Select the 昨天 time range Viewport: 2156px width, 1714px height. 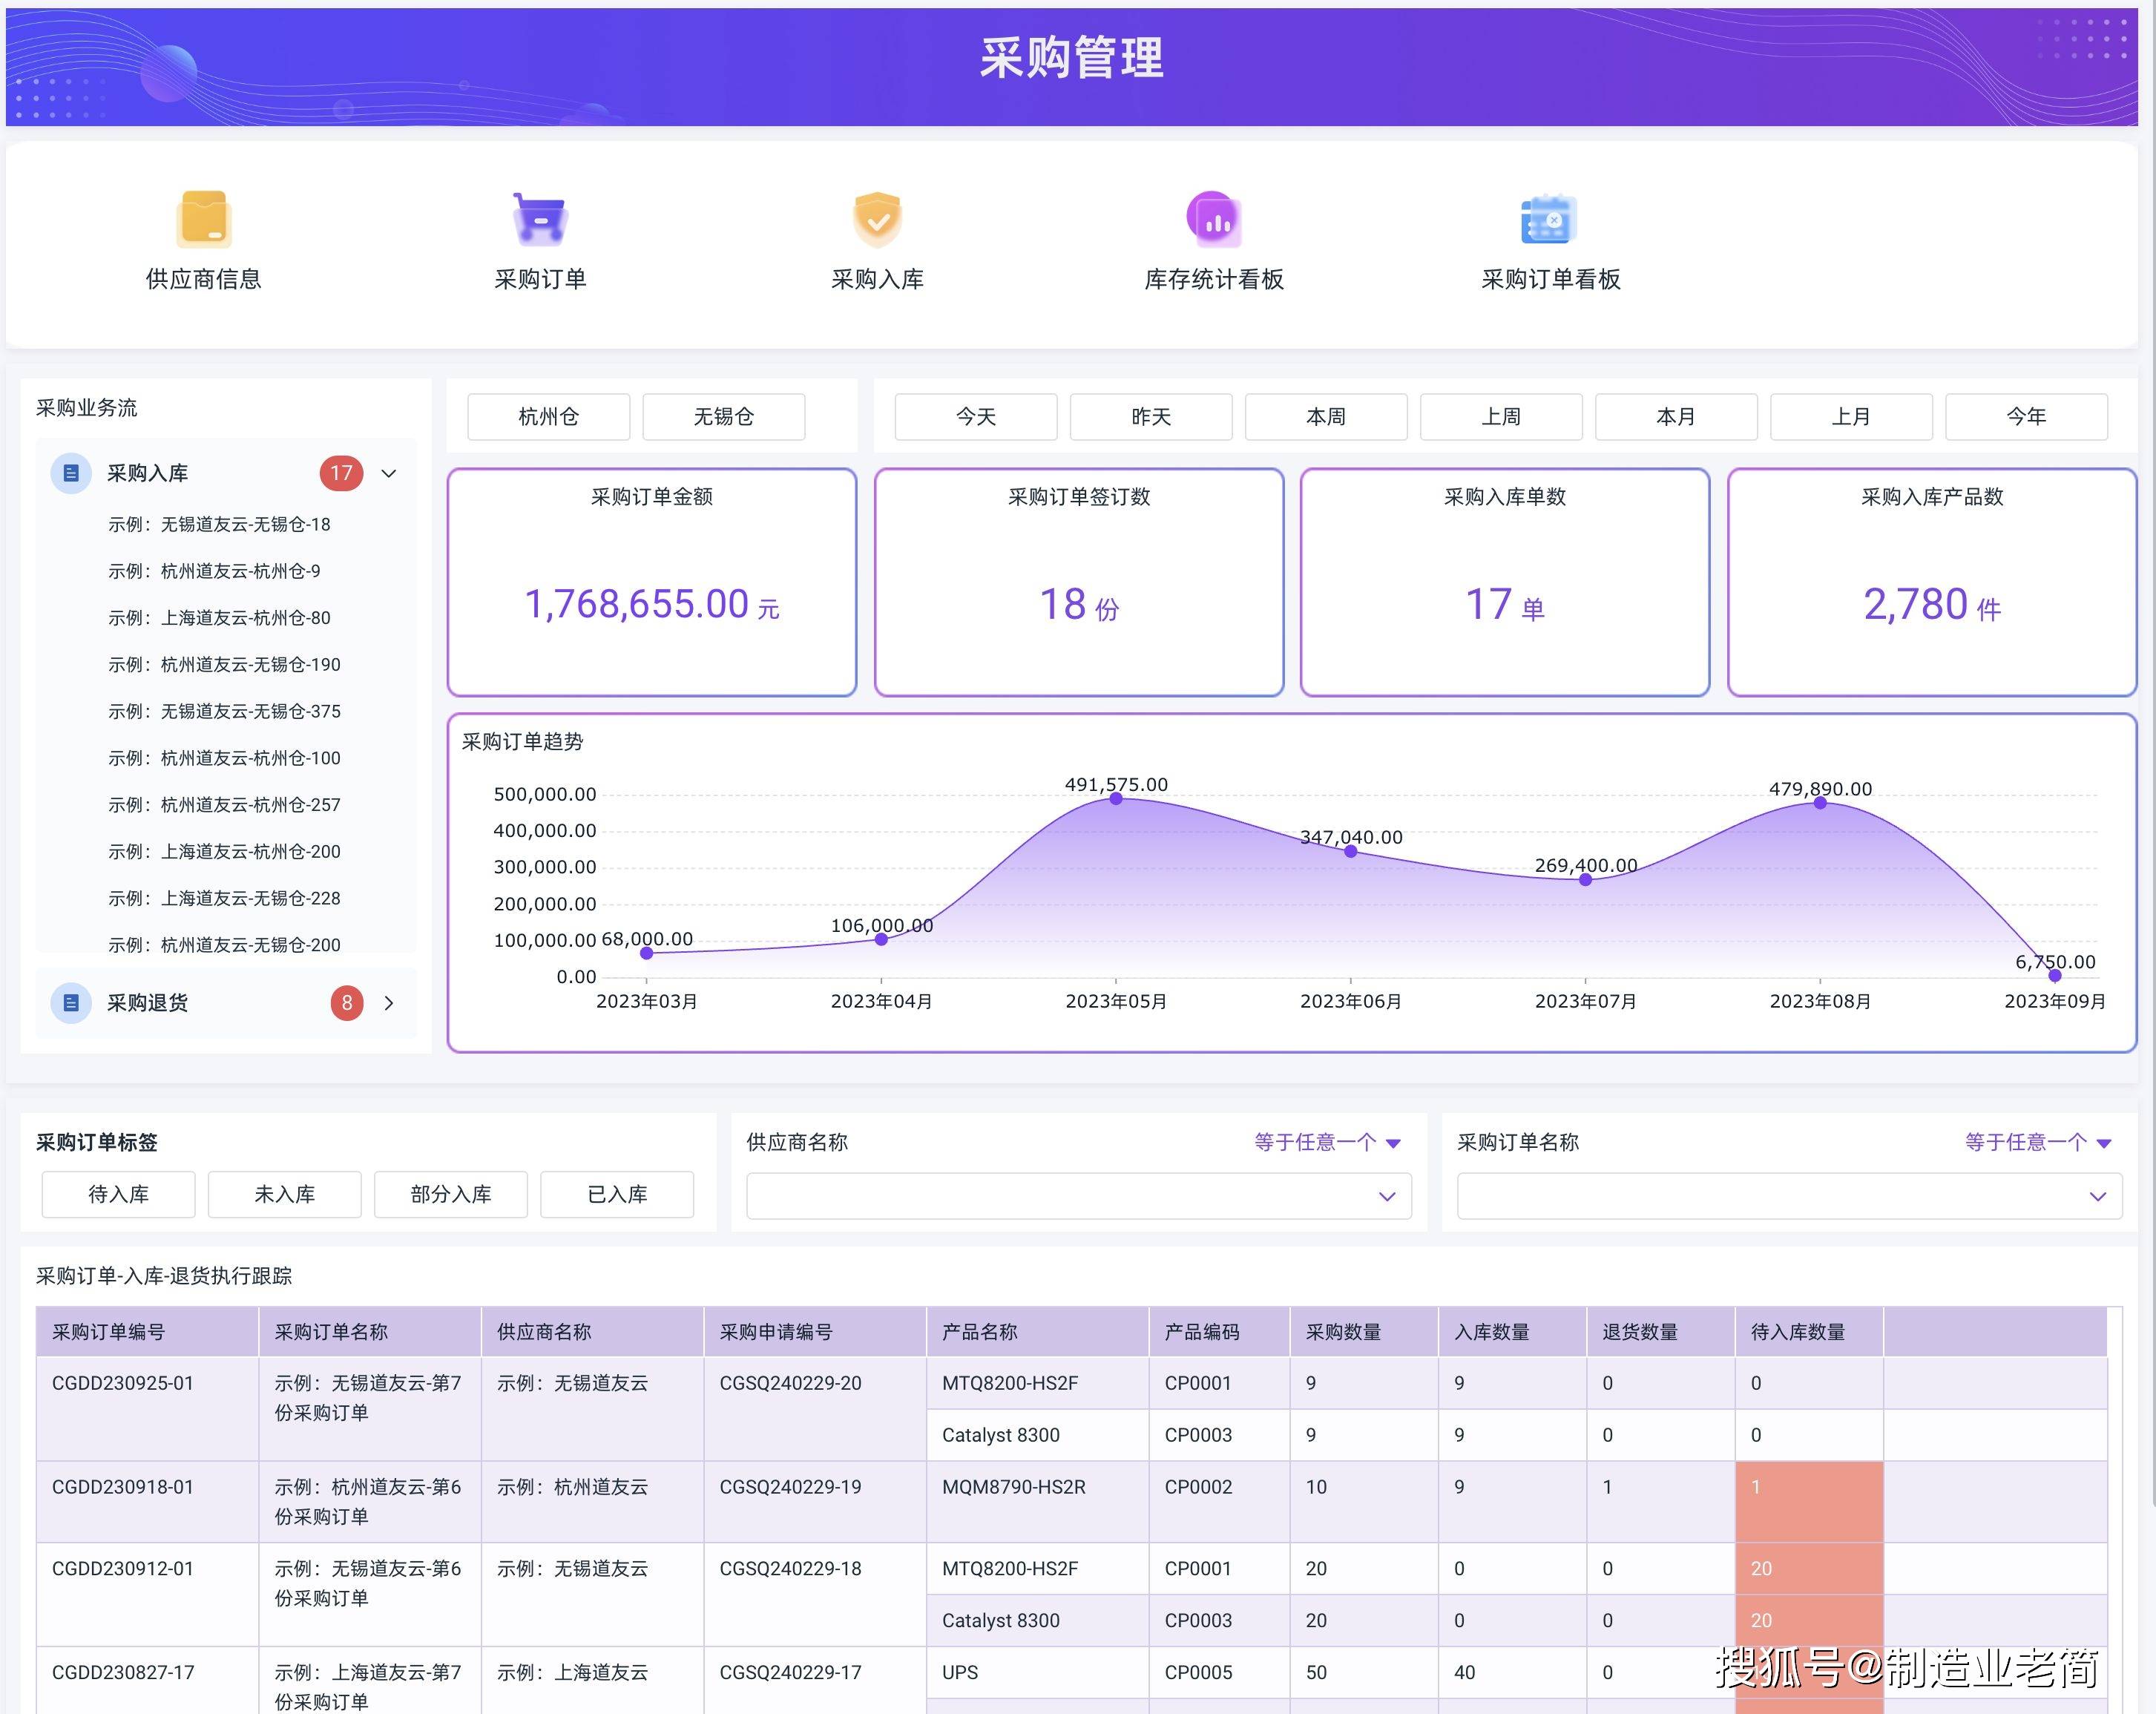pos(1151,416)
